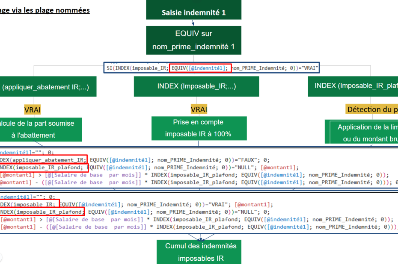Select the formula line ending ="NULL"; 0;
This screenshot has height=265, width=398.
135,212
